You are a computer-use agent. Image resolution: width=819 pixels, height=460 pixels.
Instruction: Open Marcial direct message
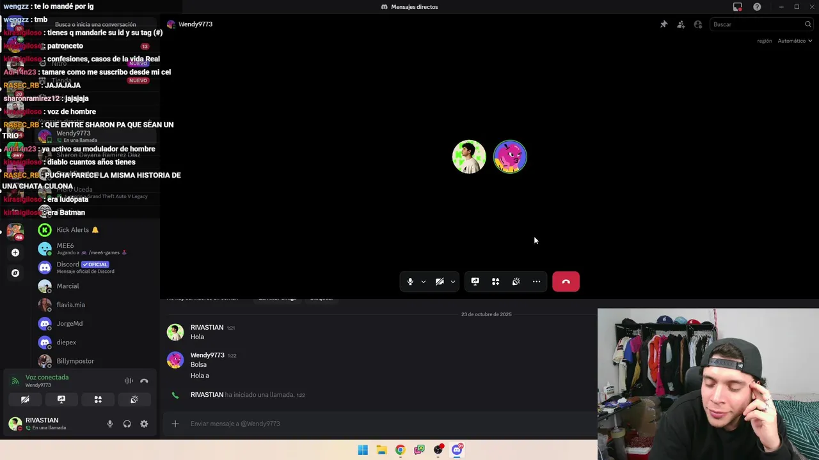point(96,286)
